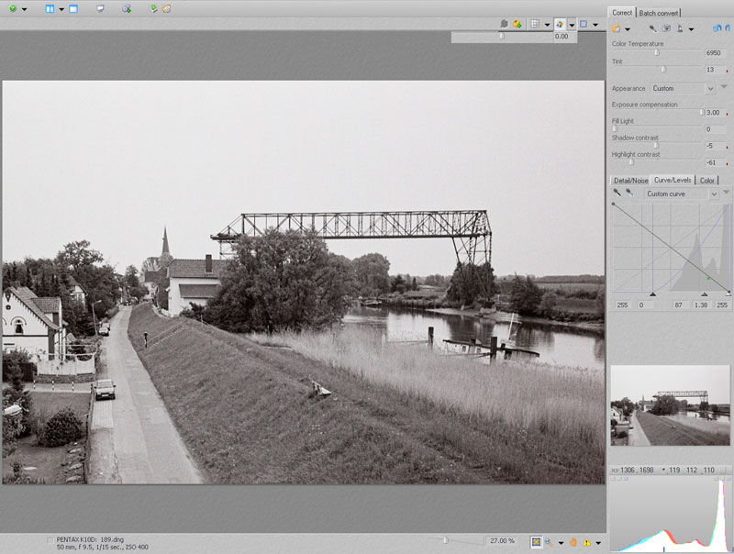Click the Color Temperature slider
Image resolution: width=734 pixels, height=554 pixels.
click(x=656, y=54)
